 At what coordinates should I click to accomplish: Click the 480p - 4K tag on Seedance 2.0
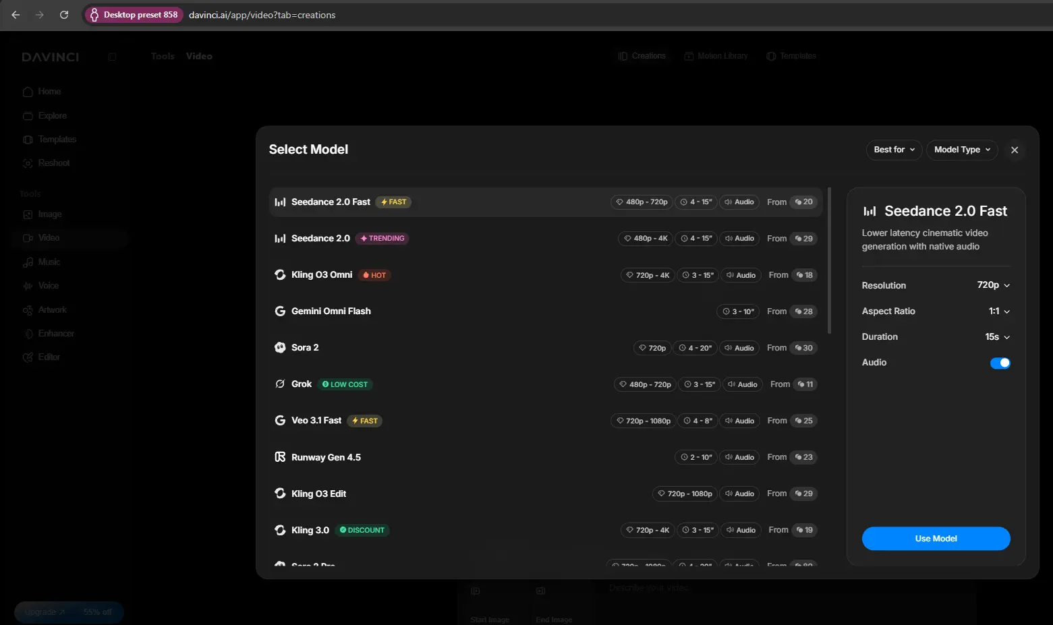point(646,239)
